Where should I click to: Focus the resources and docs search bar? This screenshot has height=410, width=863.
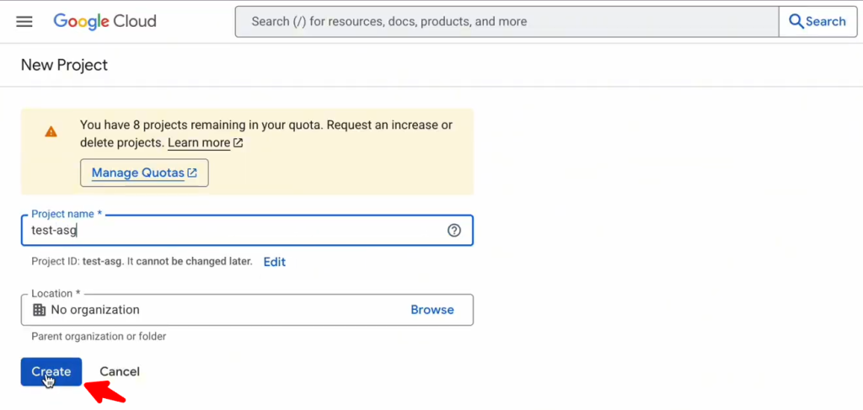pyautogui.click(x=506, y=22)
